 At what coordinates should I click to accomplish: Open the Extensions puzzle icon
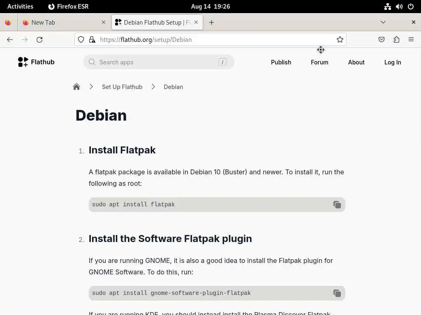(396, 40)
